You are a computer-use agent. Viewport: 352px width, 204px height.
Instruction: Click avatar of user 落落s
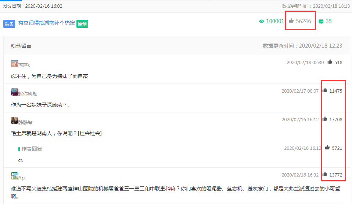point(15,63)
